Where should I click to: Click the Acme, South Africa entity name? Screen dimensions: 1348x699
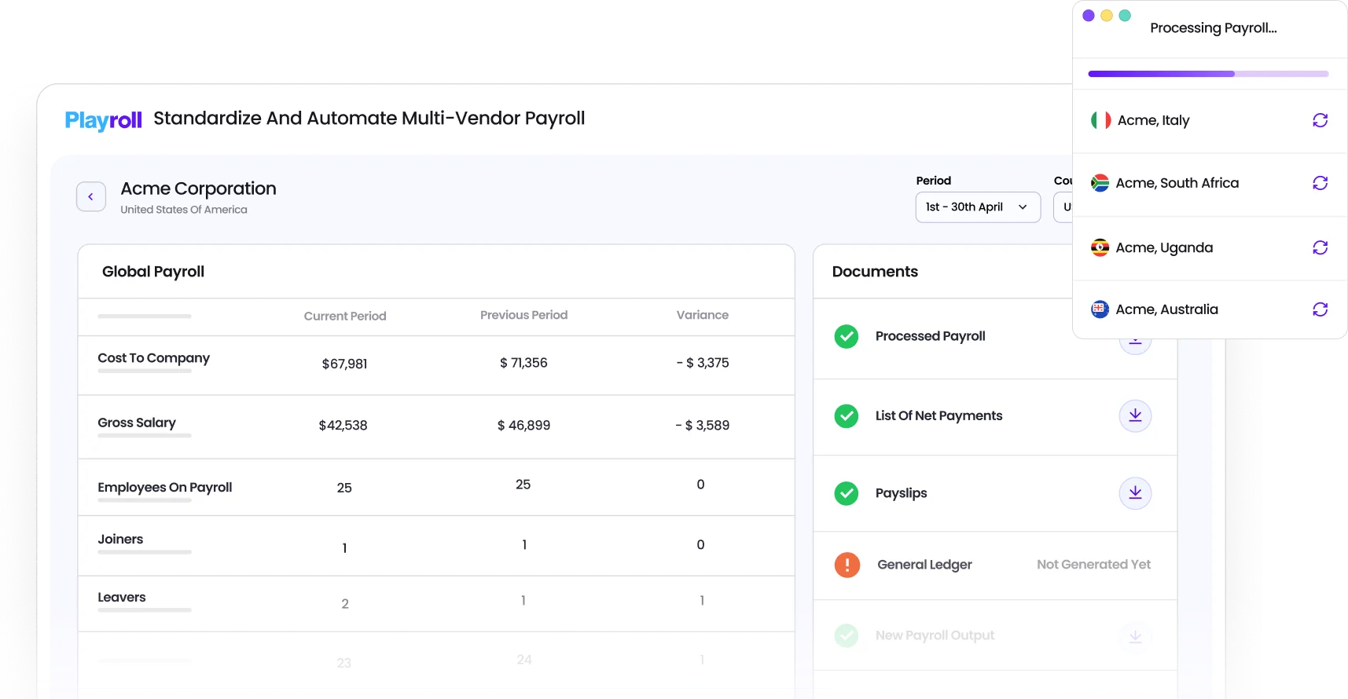click(1177, 183)
